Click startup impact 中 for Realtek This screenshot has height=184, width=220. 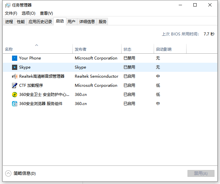[158, 76]
